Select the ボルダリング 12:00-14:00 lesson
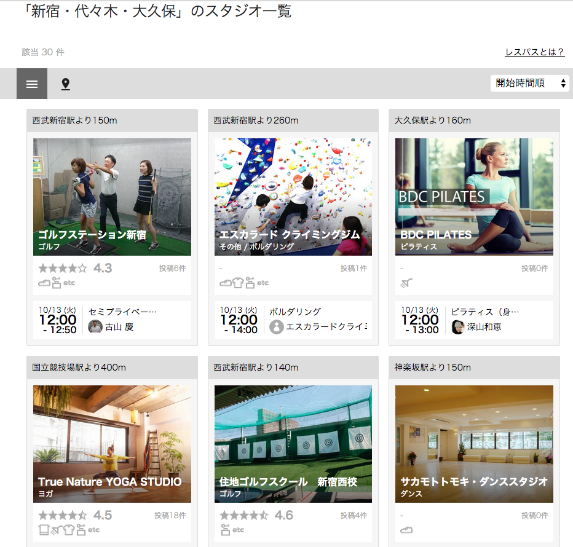 293,320
